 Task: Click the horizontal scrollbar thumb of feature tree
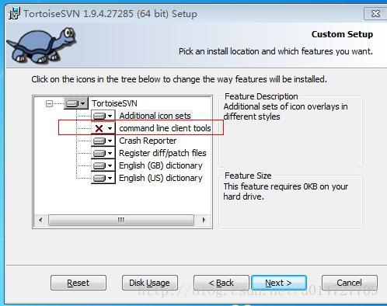tap(121, 220)
